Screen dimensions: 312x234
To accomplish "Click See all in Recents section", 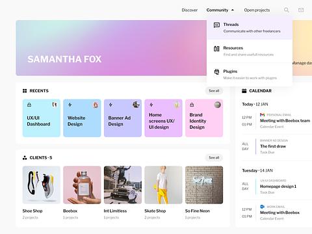I will tap(214, 91).
